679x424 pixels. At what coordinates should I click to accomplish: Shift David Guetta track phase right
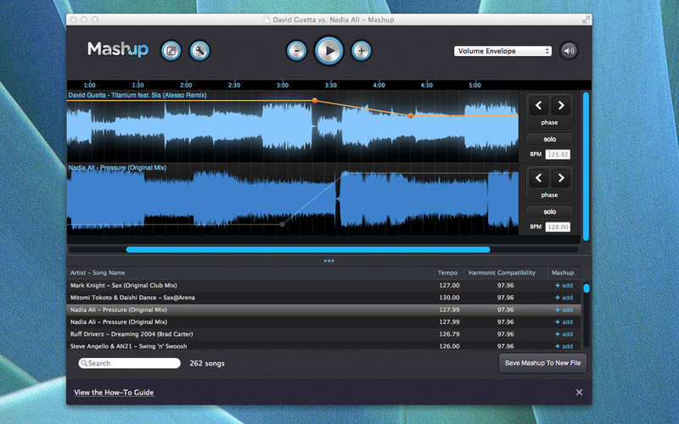[x=559, y=106]
